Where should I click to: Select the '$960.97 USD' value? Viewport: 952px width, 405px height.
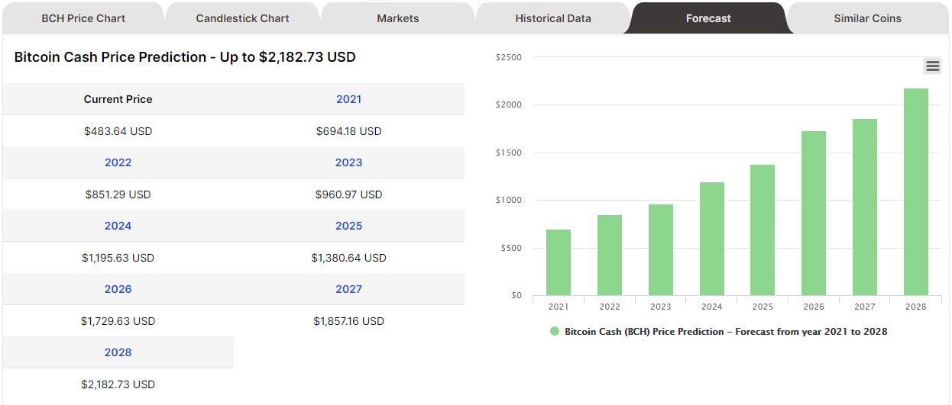click(348, 194)
